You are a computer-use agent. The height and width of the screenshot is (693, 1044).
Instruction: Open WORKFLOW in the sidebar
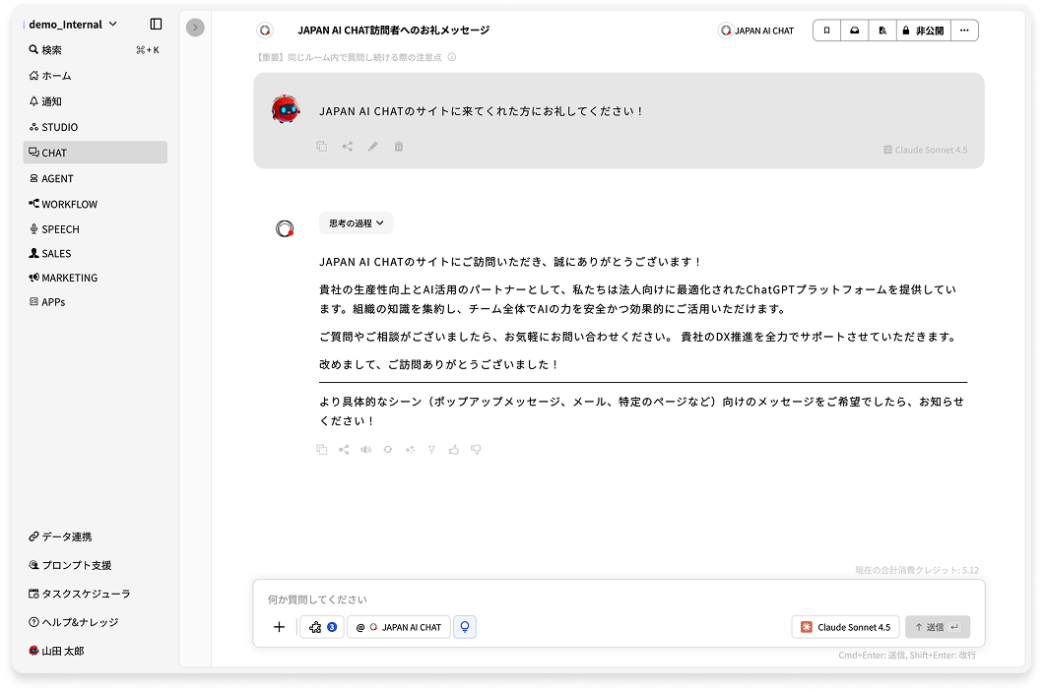coord(95,204)
